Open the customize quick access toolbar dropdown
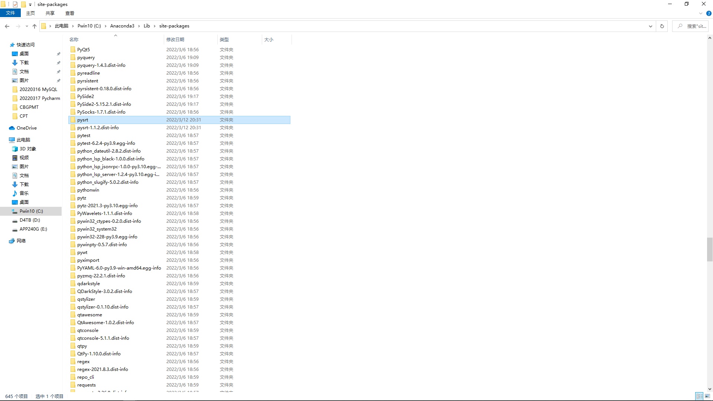The width and height of the screenshot is (713, 401). pyautogui.click(x=30, y=4)
